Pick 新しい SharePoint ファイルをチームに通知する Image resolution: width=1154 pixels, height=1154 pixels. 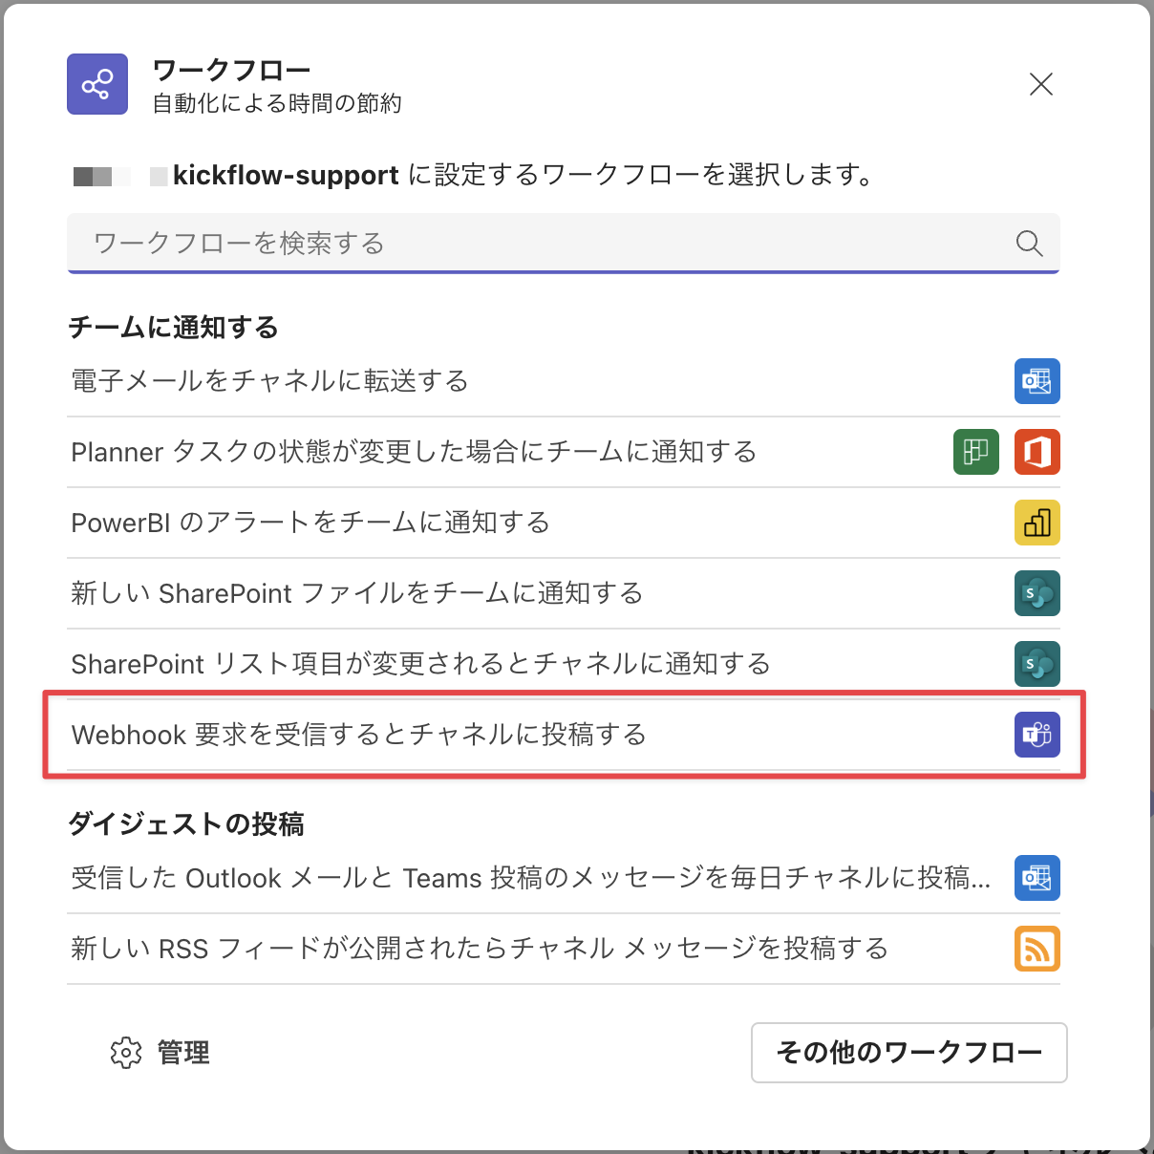564,593
